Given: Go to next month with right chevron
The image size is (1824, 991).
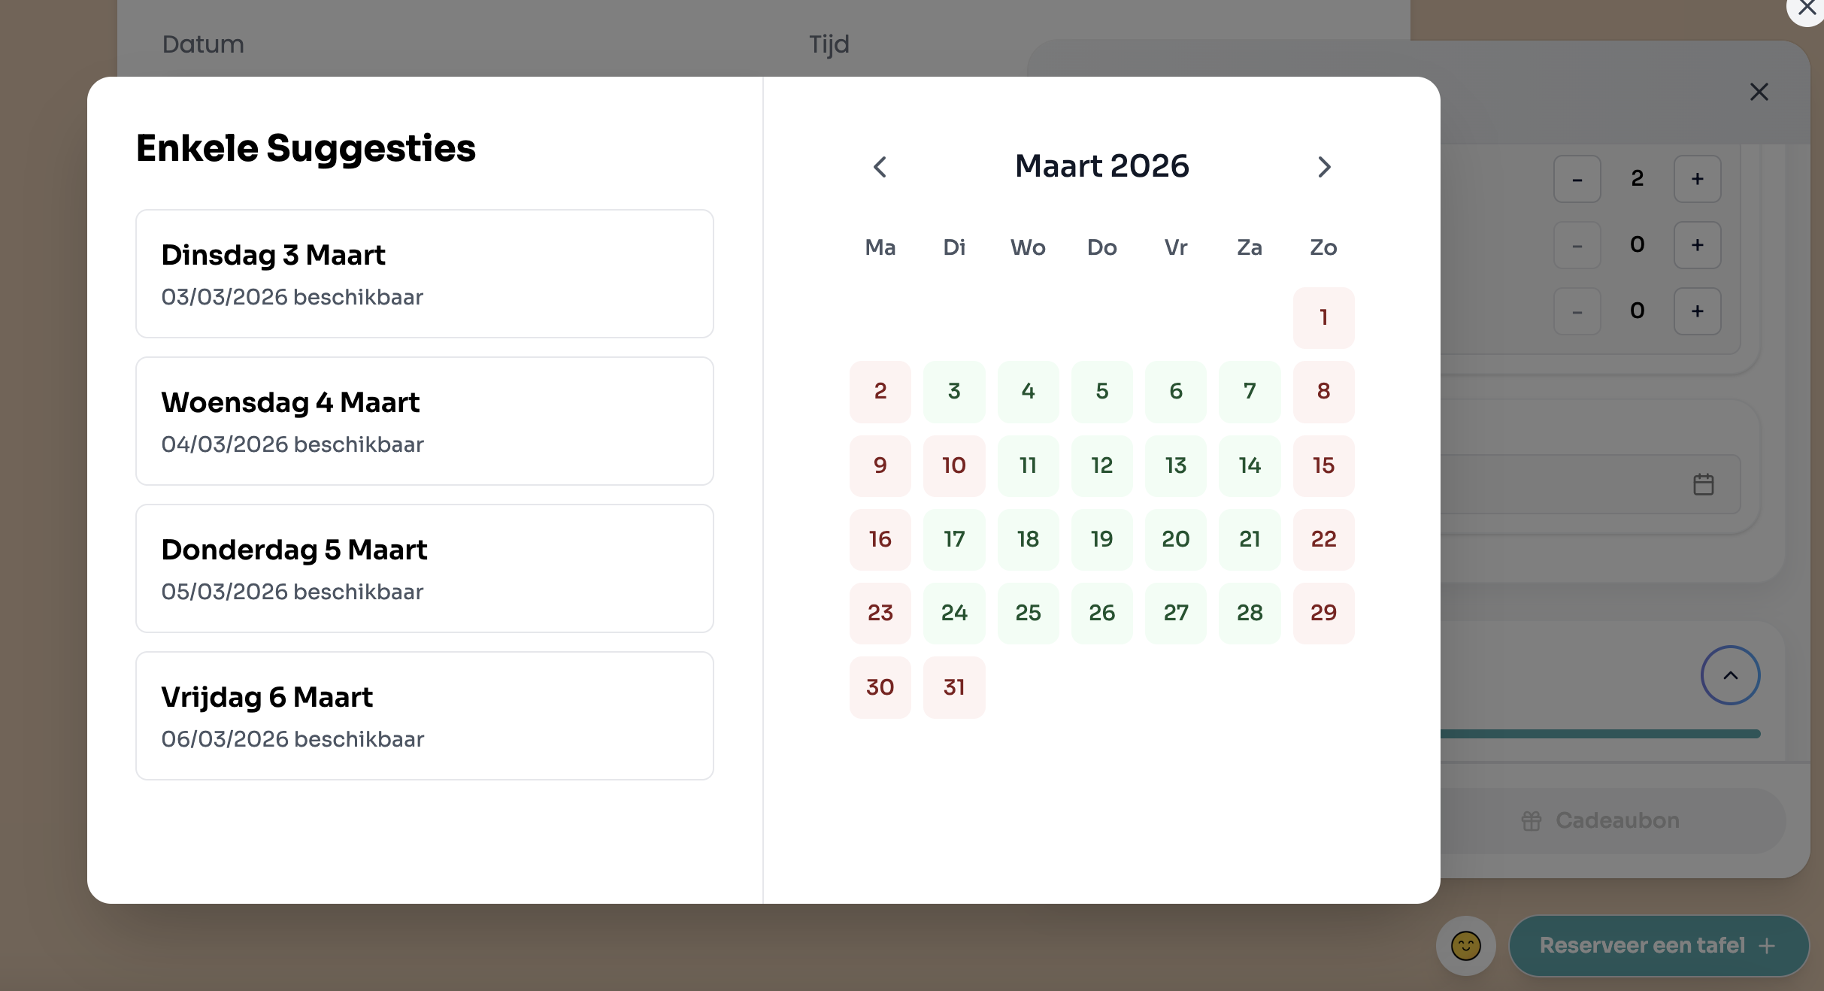Looking at the screenshot, I should click(1324, 167).
